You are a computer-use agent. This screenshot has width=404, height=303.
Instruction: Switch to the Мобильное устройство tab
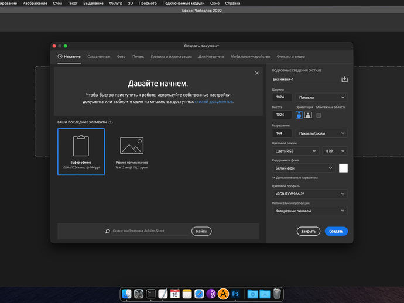click(x=250, y=56)
